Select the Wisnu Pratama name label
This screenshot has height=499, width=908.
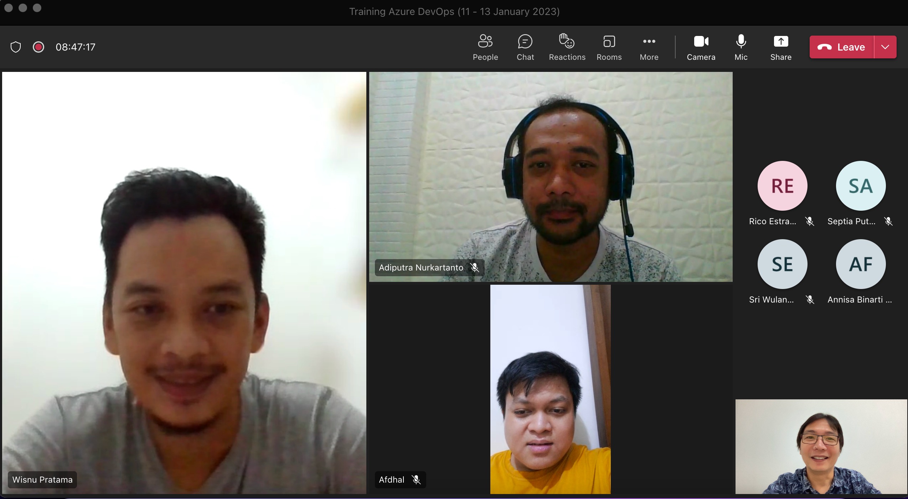point(42,479)
